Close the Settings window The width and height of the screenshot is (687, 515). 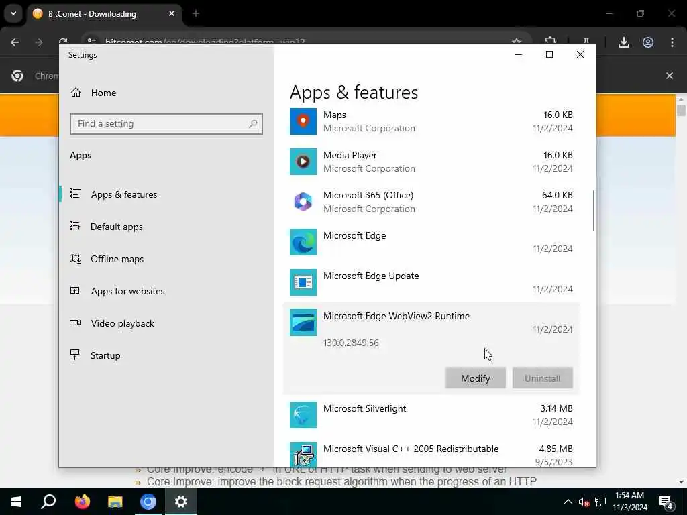[x=580, y=54]
